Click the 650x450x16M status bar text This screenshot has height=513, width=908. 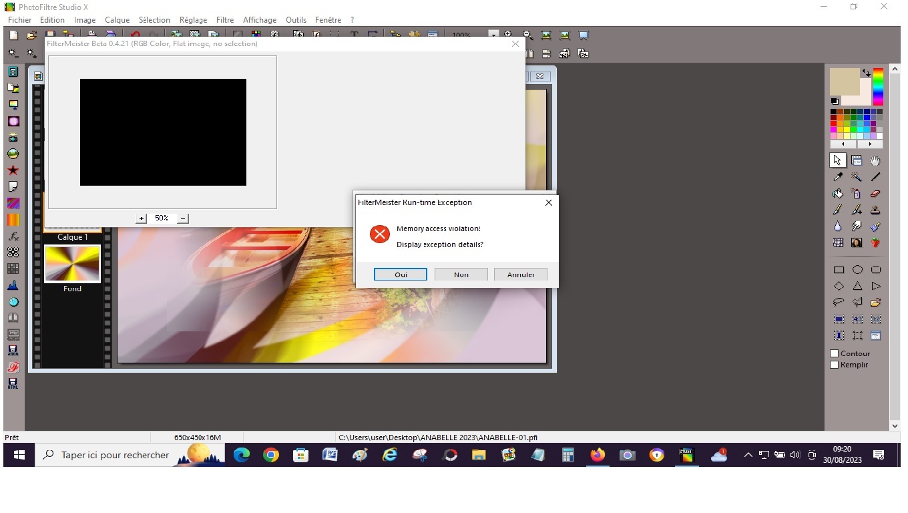(198, 438)
